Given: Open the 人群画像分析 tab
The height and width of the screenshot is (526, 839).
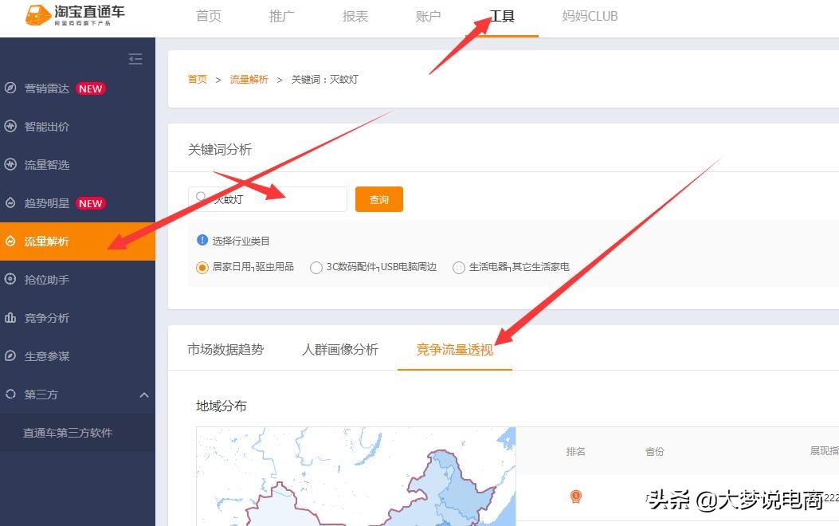Looking at the screenshot, I should coord(339,348).
